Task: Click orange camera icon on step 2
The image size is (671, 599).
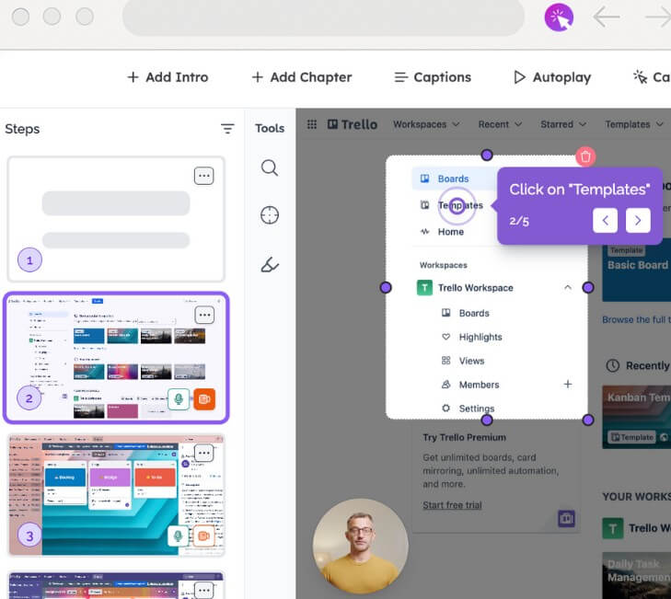Action: (x=204, y=399)
